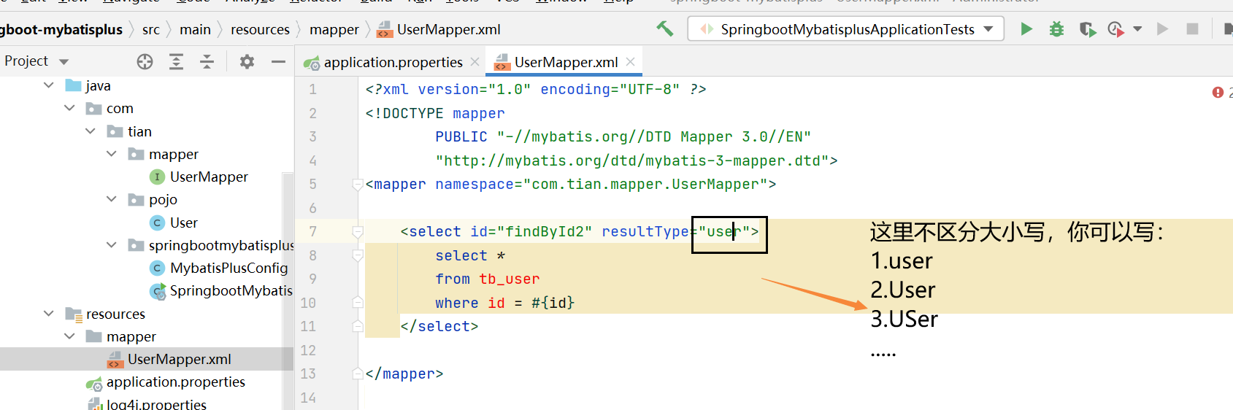Click the mapper breadcrumb

[334, 29]
